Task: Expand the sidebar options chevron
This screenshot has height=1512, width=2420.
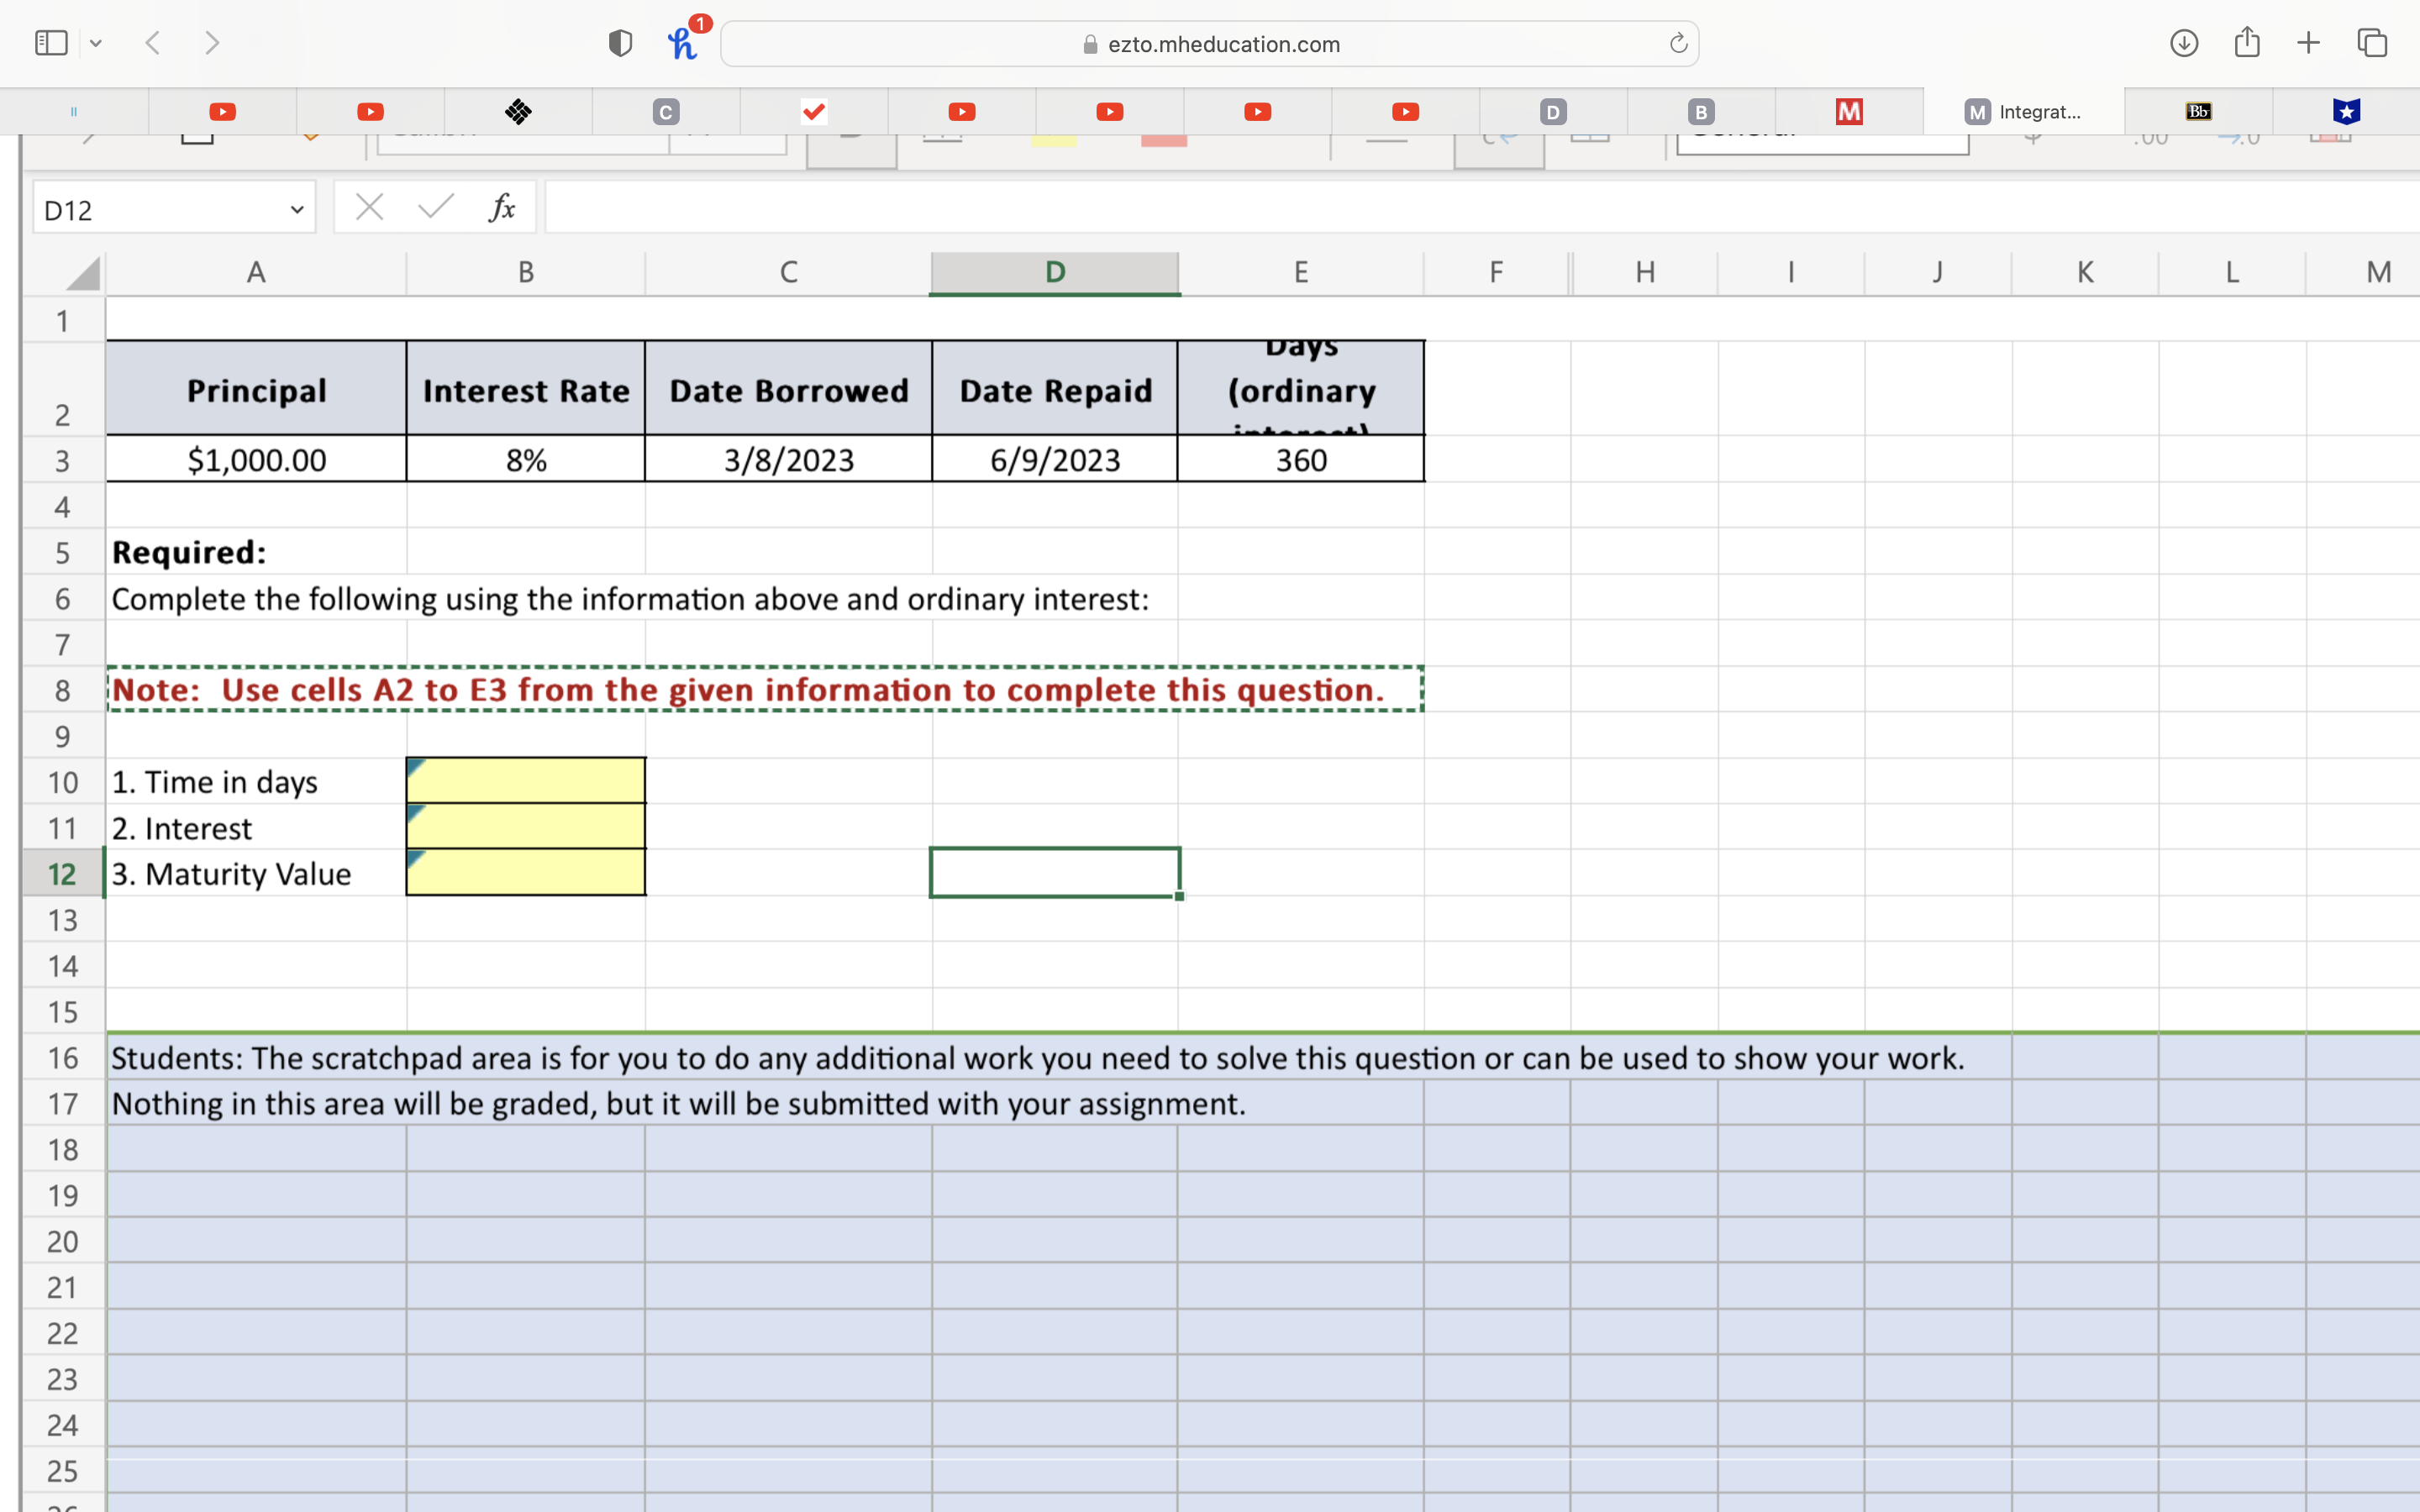Action: click(96, 43)
